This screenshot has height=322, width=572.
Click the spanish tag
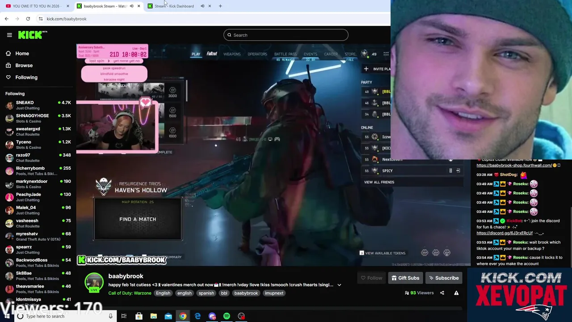pyautogui.click(x=206, y=293)
